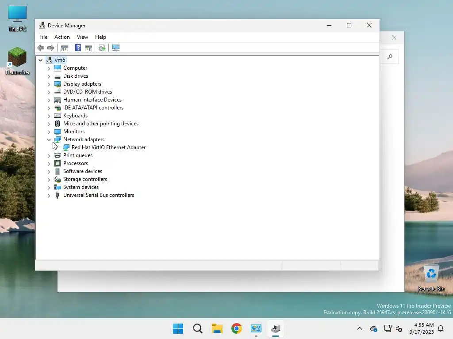Image resolution: width=453 pixels, height=339 pixels.
Task: Open the This PC desktop icon
Action: (x=17, y=18)
